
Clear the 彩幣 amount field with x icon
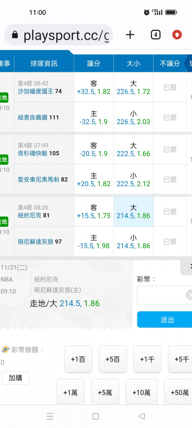189,295
